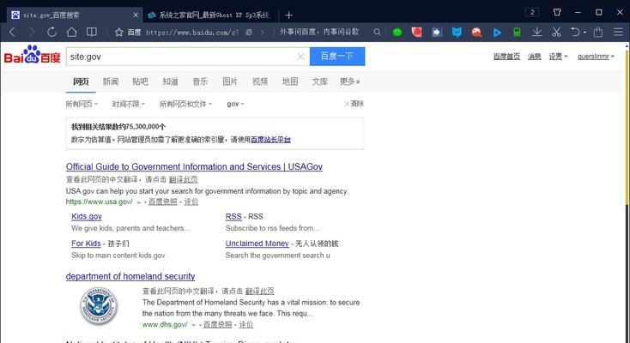The width and height of the screenshot is (630, 343).
Task: Click the red shield extension icon
Action: click(x=416, y=32)
